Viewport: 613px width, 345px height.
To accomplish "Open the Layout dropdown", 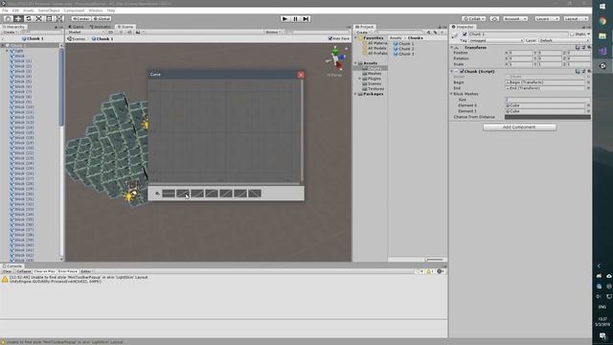I will click(x=576, y=19).
